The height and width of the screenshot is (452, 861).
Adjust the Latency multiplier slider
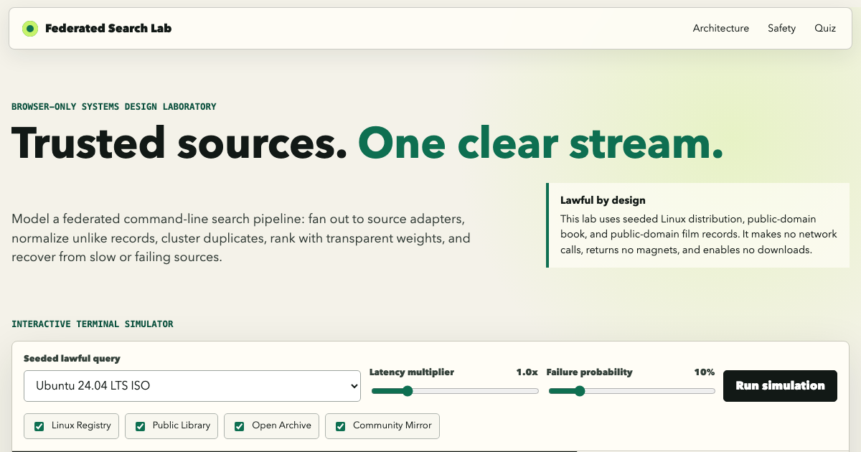coord(454,391)
